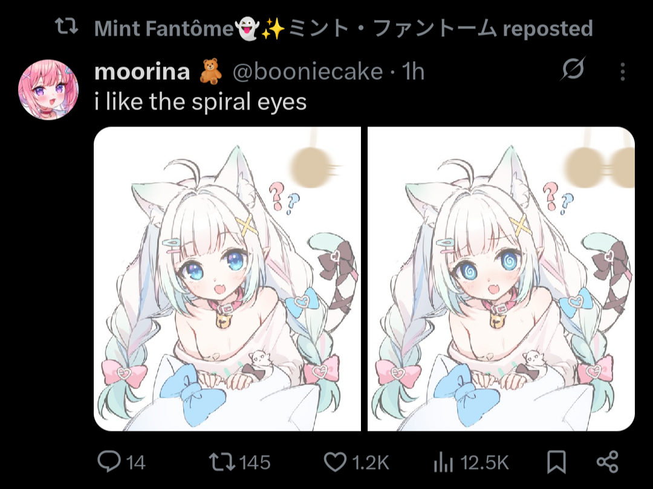
Task: Like the post with the heart icon
Action: point(334,463)
